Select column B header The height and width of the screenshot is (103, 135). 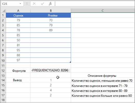(51, 11)
